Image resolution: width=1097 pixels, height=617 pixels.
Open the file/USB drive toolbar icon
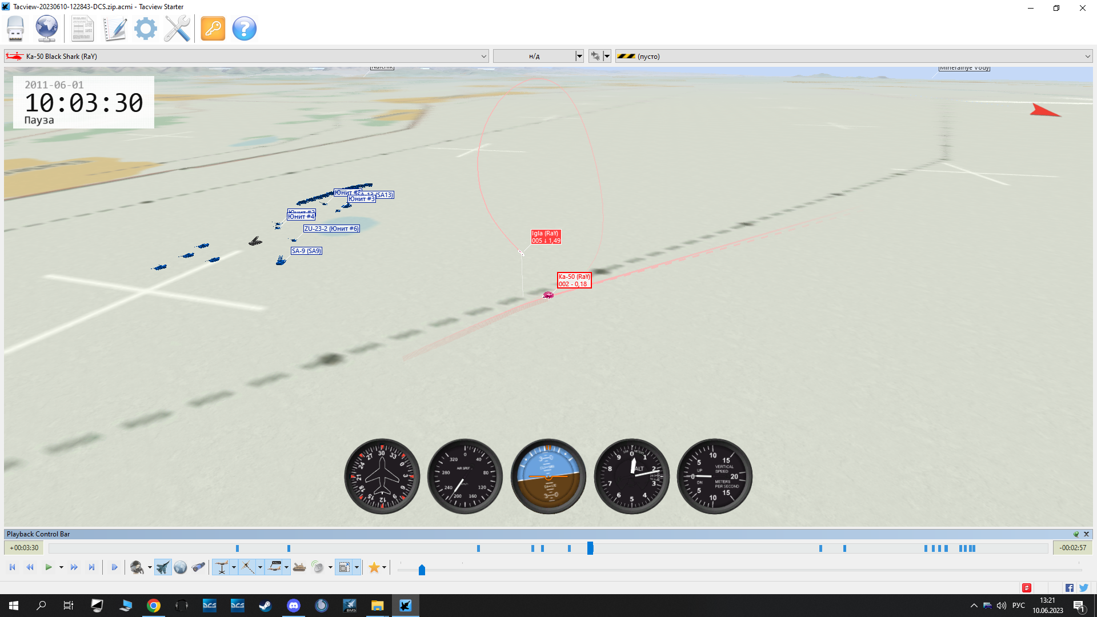click(15, 29)
